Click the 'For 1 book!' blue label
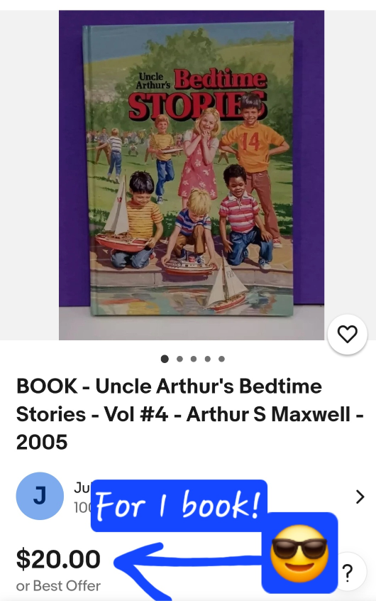Screen dimensions: 376x601 [x=179, y=506]
